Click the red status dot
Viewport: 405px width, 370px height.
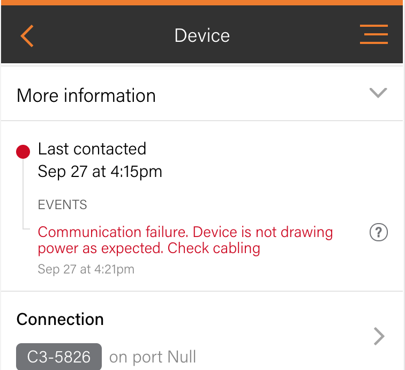coord(23,152)
